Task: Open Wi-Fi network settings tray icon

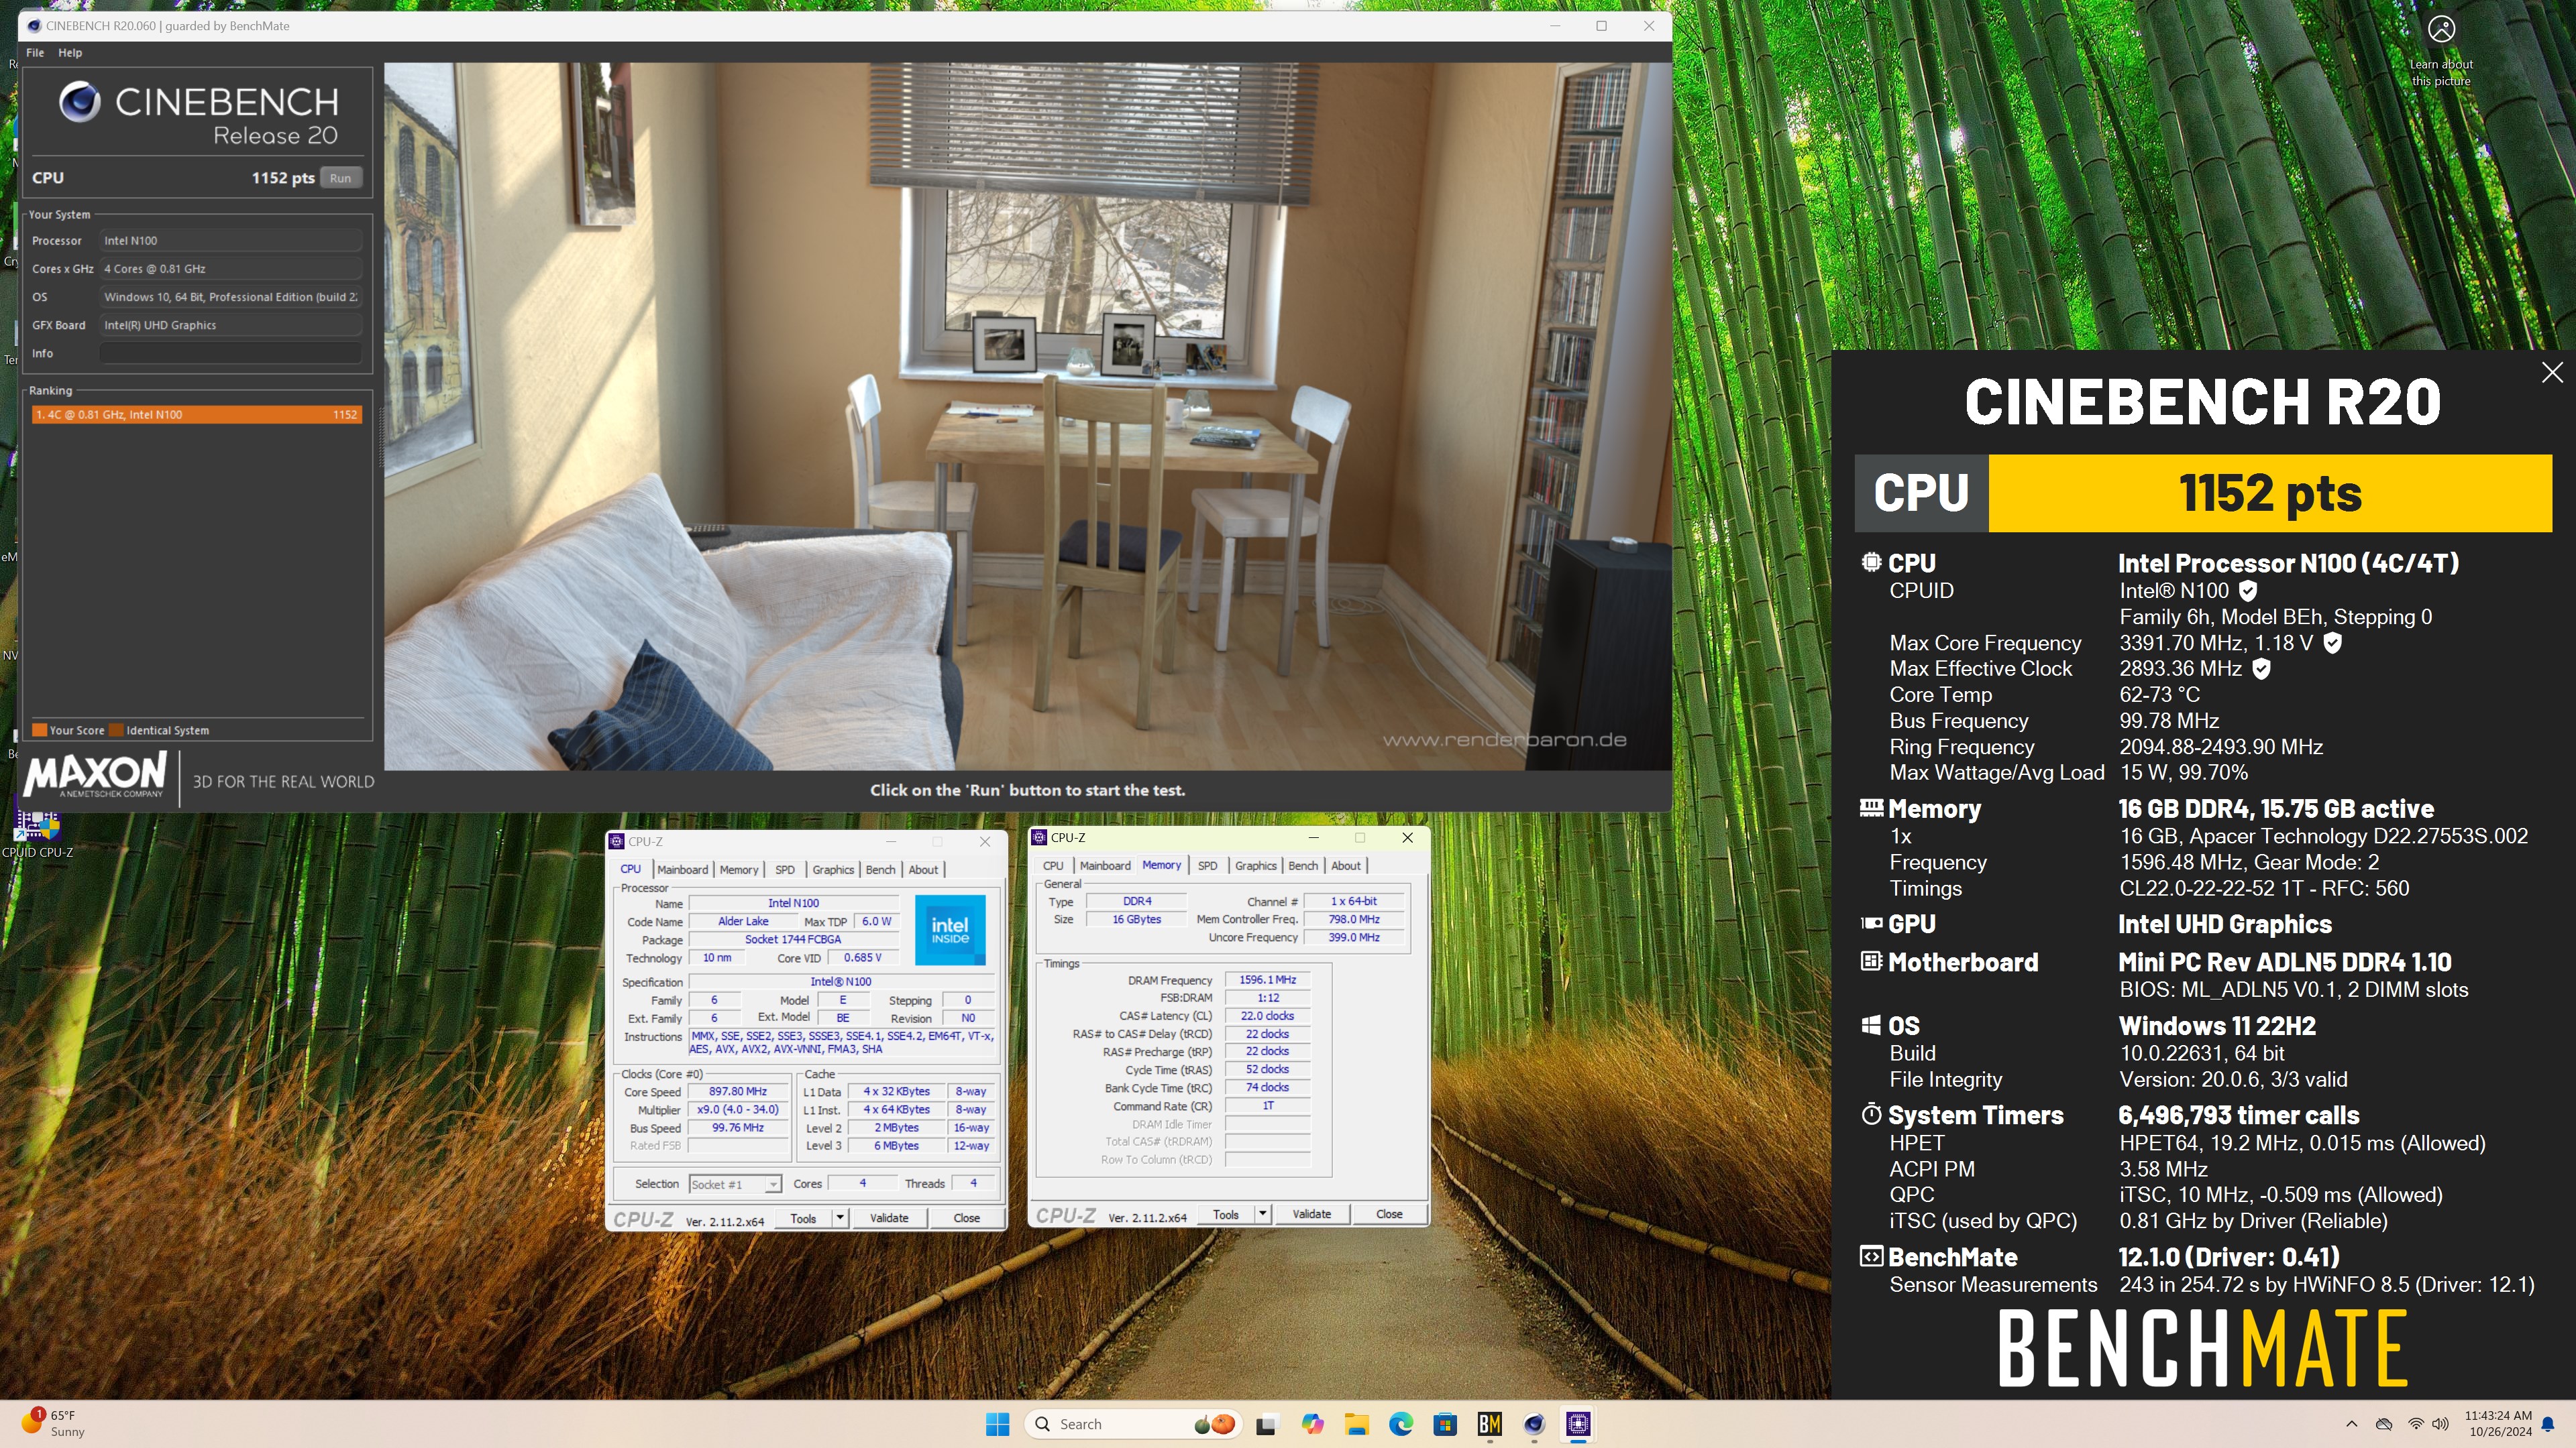Action: point(2415,1424)
